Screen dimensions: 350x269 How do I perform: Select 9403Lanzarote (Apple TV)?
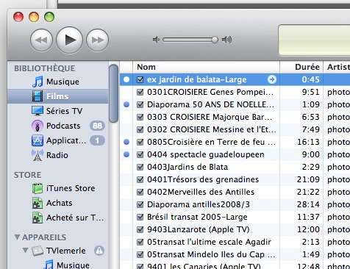235,229
